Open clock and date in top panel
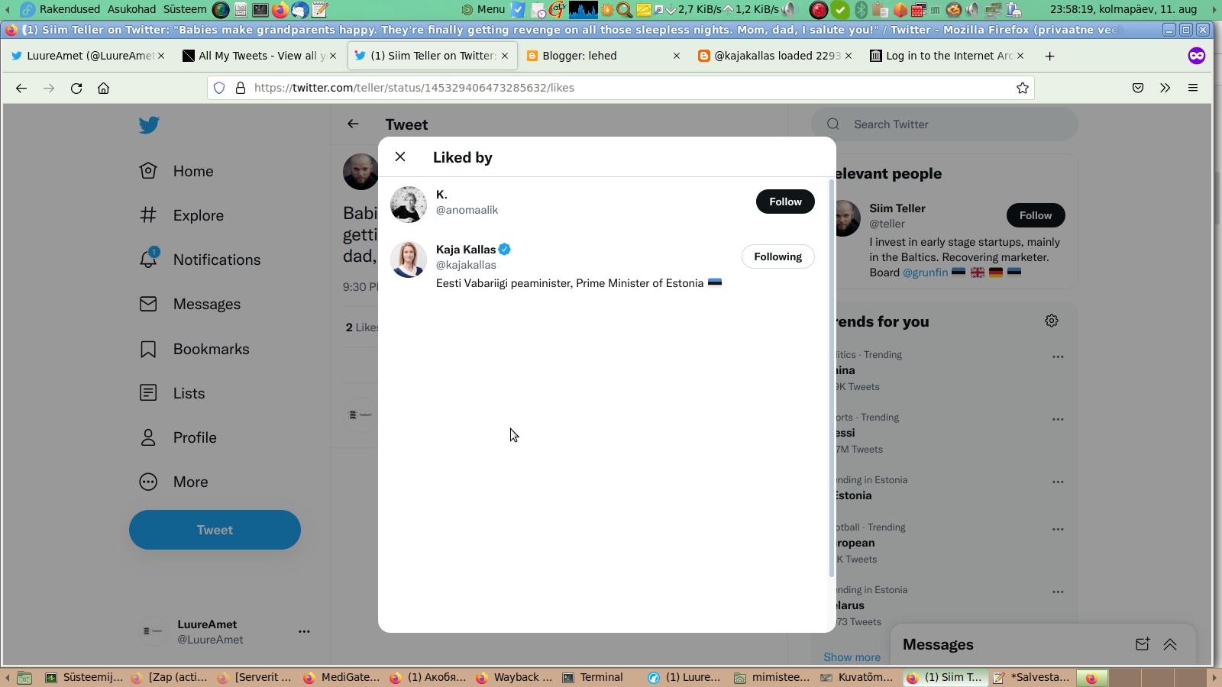1222x687 pixels. click(1123, 9)
